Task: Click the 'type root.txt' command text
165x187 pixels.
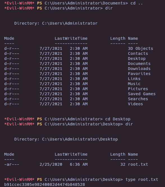Action: (142, 179)
